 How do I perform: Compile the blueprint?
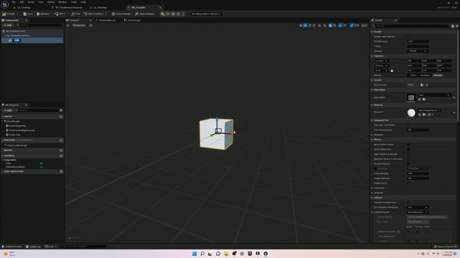point(9,14)
